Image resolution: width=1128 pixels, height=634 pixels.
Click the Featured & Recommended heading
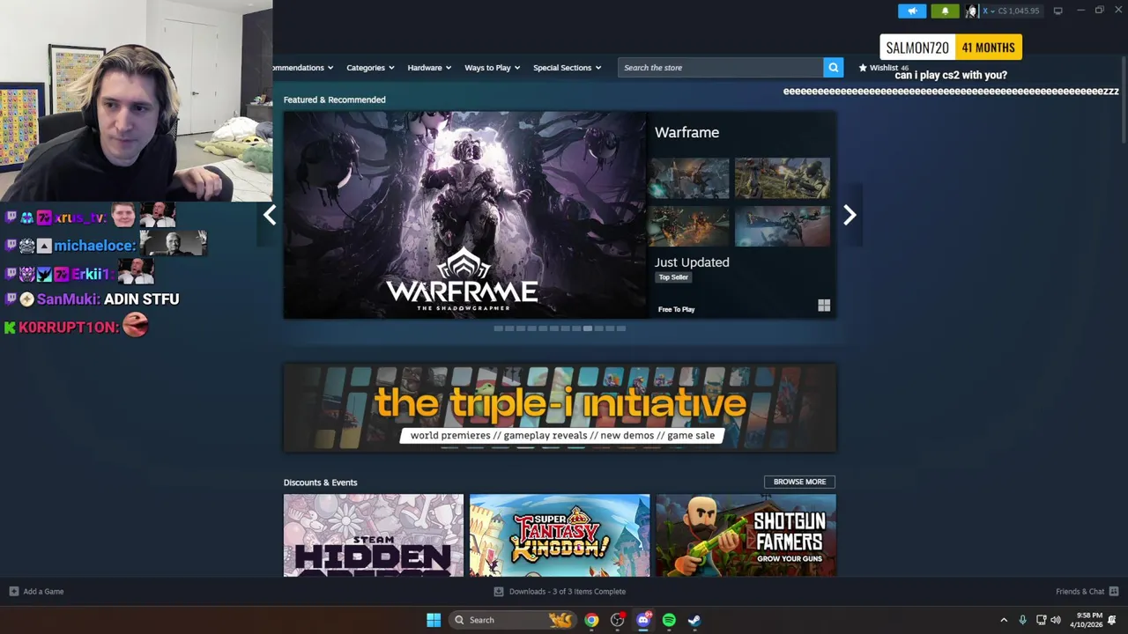pos(334,100)
